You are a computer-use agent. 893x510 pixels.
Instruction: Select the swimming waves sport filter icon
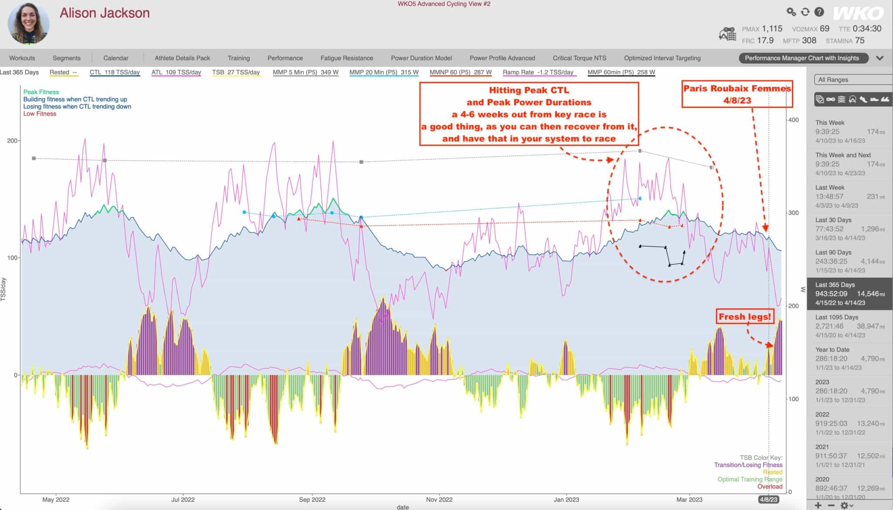pyautogui.click(x=885, y=99)
